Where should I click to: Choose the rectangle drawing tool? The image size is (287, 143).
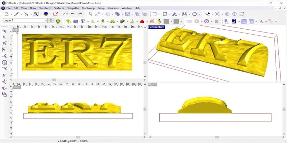[x=165, y=14]
